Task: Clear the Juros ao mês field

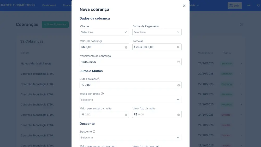Action: 179,85
